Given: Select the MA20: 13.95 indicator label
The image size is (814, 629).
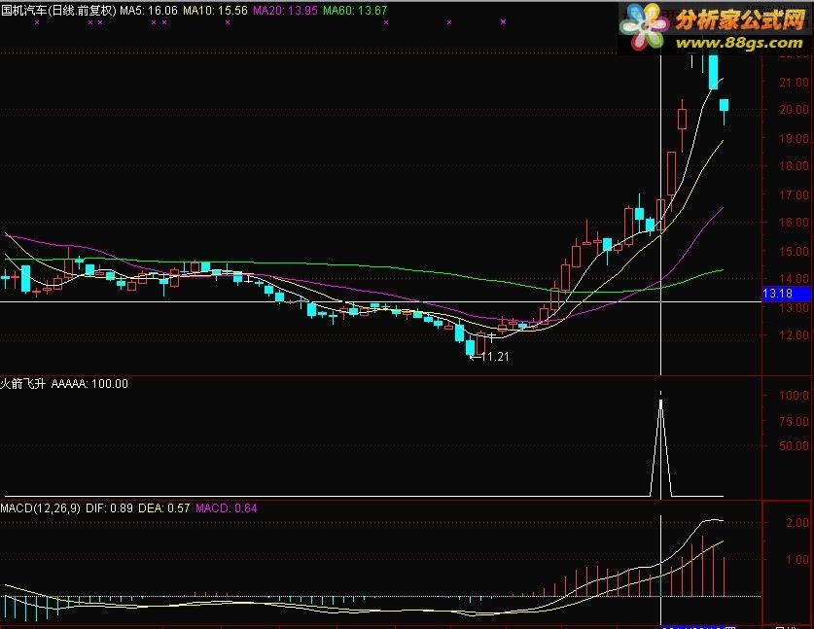Looking at the screenshot, I should (x=285, y=11).
